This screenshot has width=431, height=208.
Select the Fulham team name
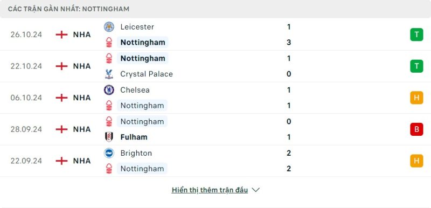click(x=134, y=137)
